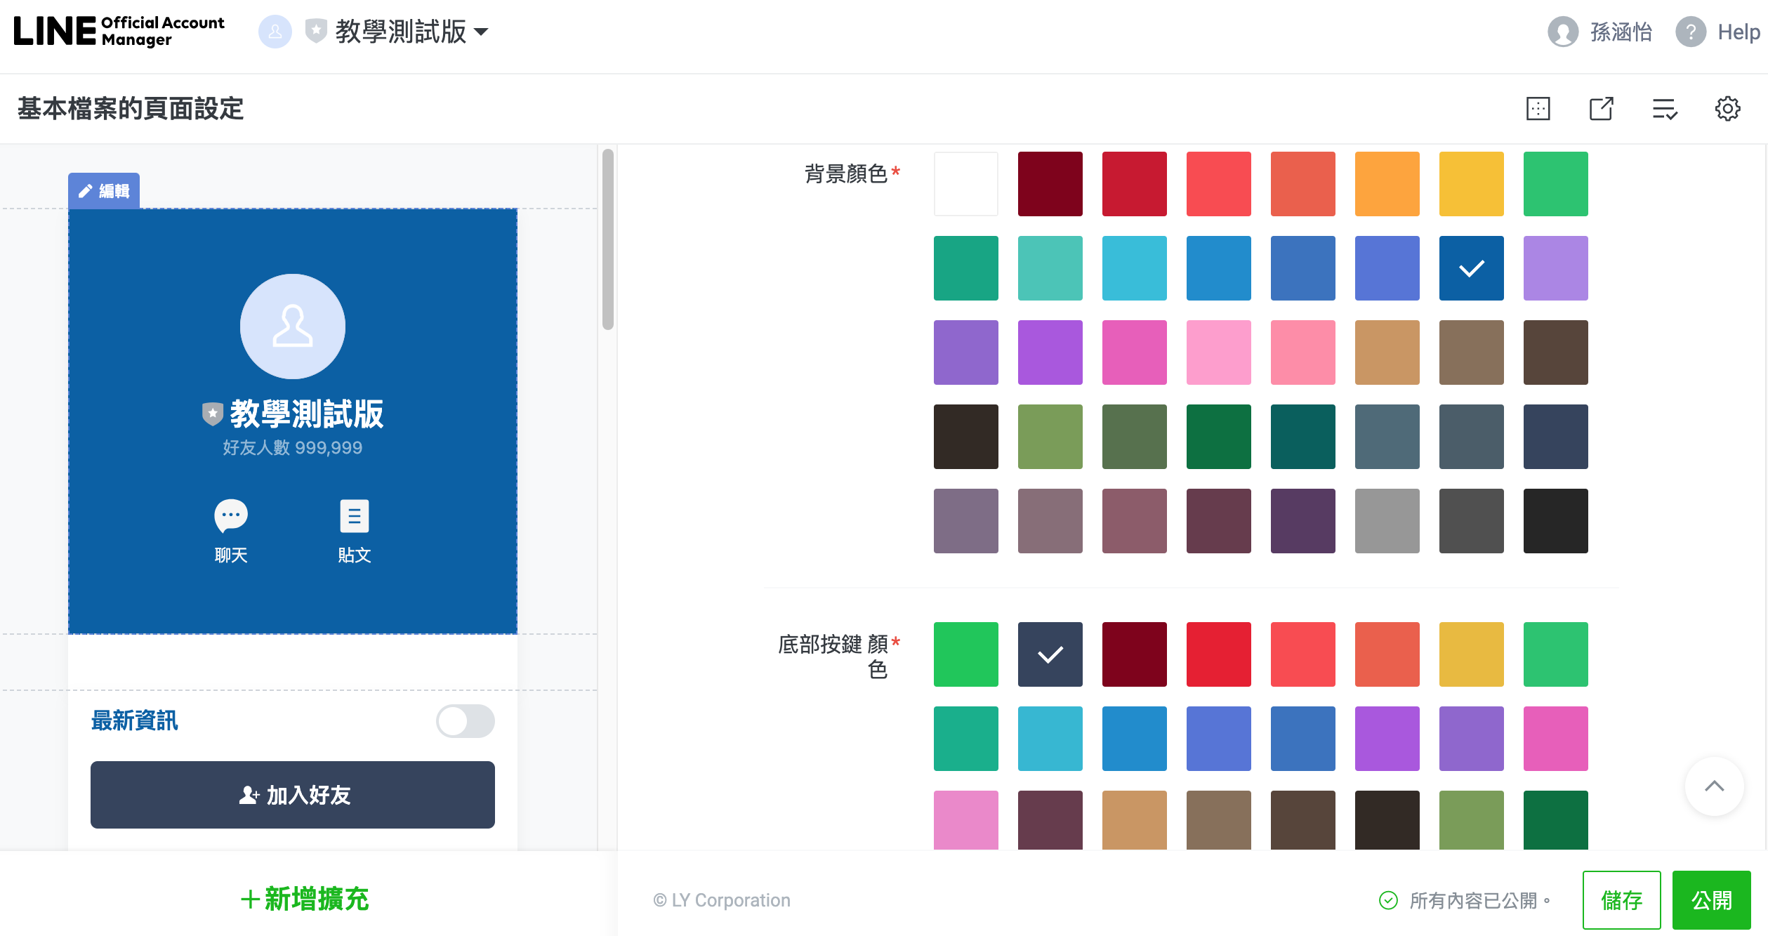Image resolution: width=1768 pixels, height=936 pixels.
Task: Select the dark maroon background color swatch
Action: [x=1050, y=184]
